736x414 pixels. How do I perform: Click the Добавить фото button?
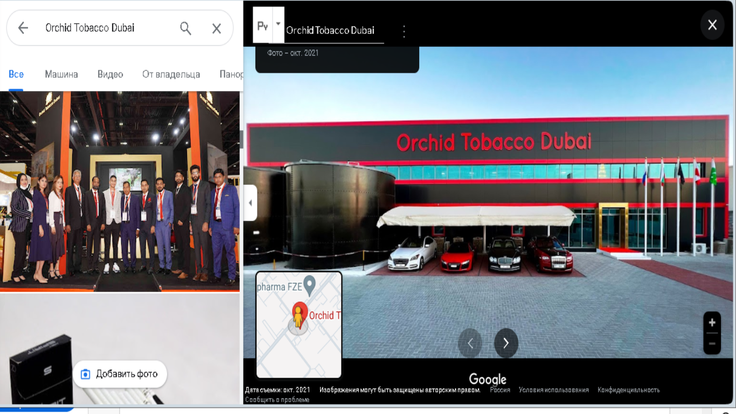click(120, 374)
